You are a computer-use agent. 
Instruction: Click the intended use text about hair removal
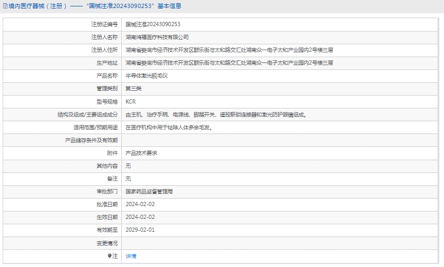click(x=168, y=127)
